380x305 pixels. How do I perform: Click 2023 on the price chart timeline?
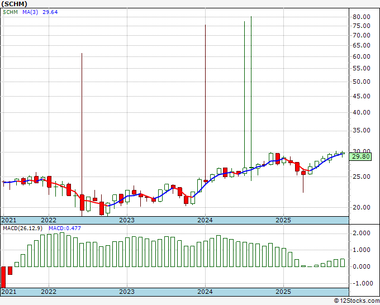[127, 220]
